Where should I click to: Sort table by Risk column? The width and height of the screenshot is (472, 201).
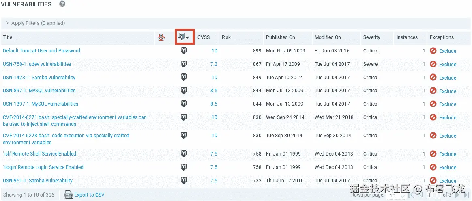point(226,37)
